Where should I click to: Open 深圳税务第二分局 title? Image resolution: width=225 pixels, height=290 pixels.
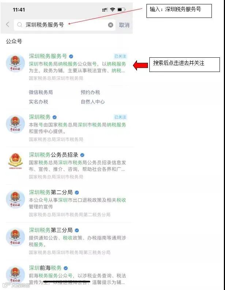pyautogui.click(x=51, y=192)
